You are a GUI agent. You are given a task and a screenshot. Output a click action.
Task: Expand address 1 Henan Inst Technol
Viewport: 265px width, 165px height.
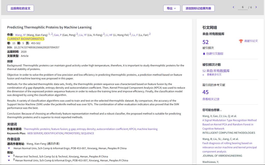(x=9, y=156)
